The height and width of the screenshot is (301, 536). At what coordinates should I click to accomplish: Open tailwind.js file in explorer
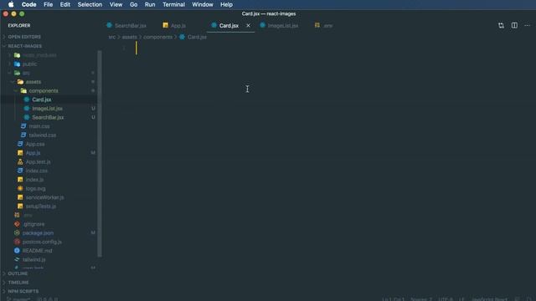pos(33,259)
